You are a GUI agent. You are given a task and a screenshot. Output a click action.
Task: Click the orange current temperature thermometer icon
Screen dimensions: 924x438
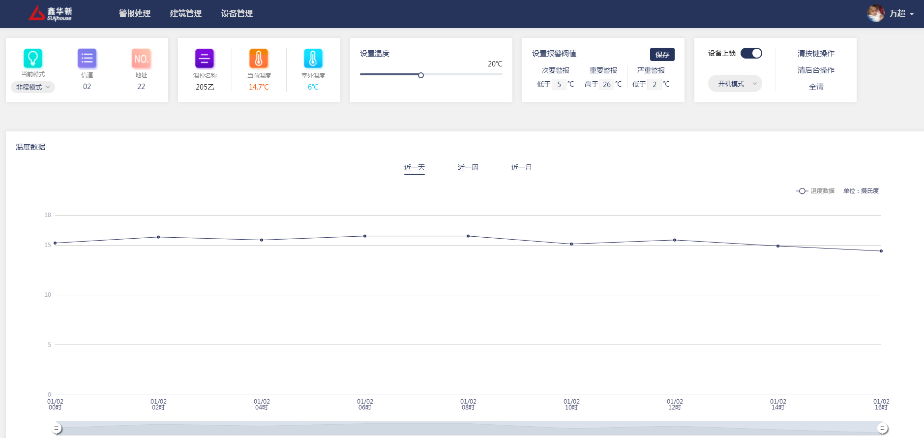coord(259,59)
